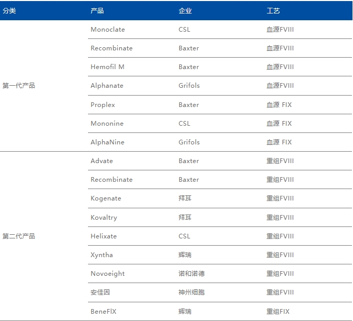The height and width of the screenshot is (321, 353).
Task: Click the Monoclate product name
Action: (x=108, y=30)
